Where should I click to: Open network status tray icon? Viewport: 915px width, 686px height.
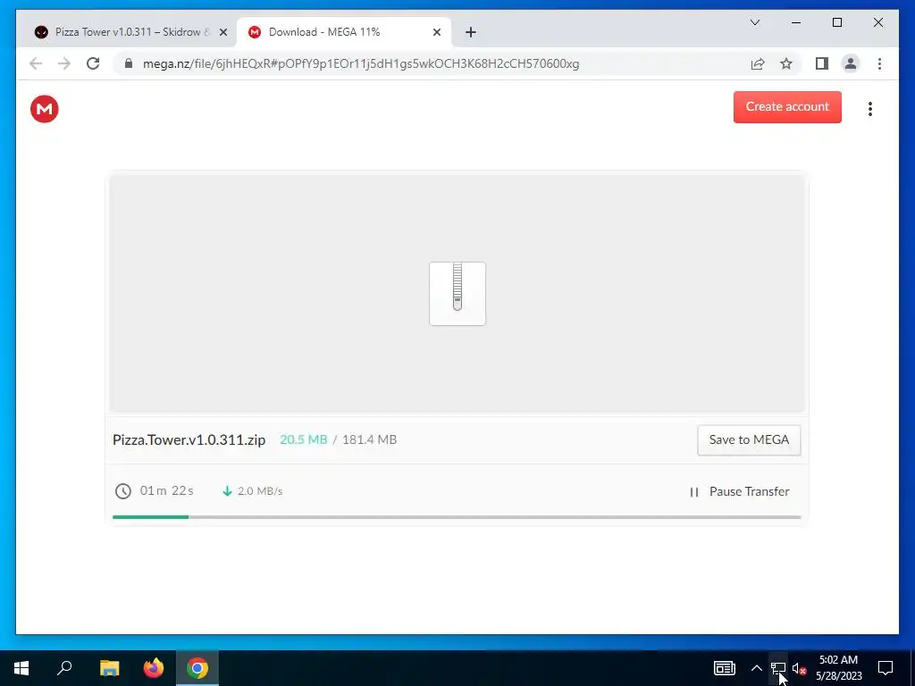click(x=778, y=668)
